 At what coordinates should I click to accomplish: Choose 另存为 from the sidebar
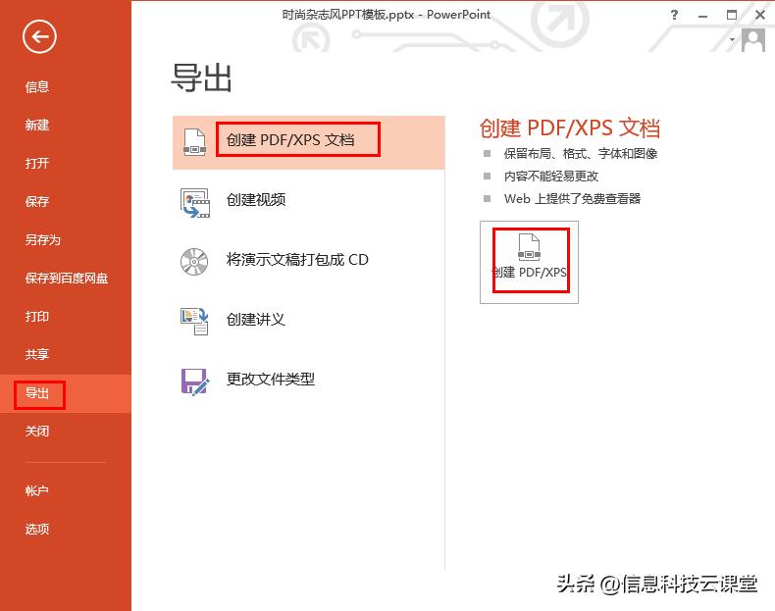43,240
